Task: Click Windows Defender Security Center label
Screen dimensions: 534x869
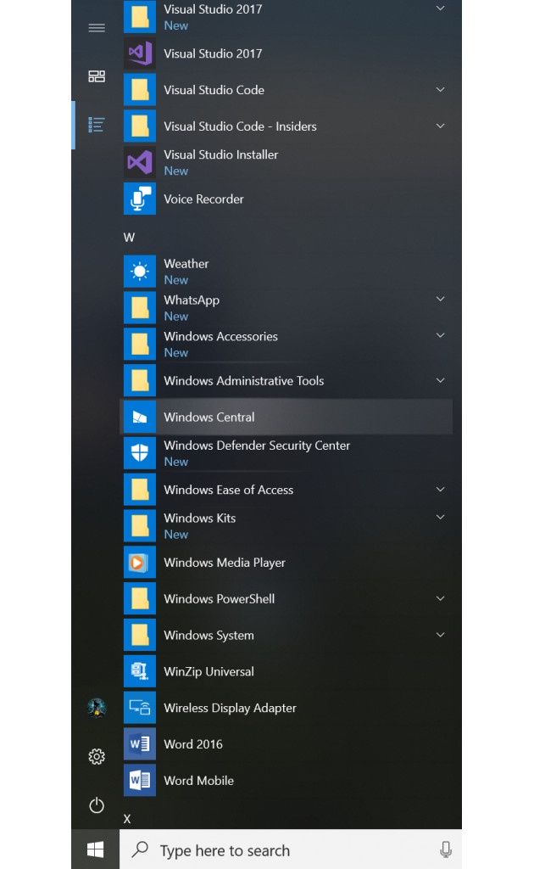Action: pos(257,446)
